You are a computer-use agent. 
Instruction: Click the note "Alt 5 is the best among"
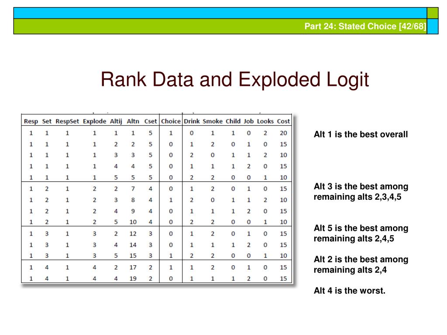pos(361,228)
